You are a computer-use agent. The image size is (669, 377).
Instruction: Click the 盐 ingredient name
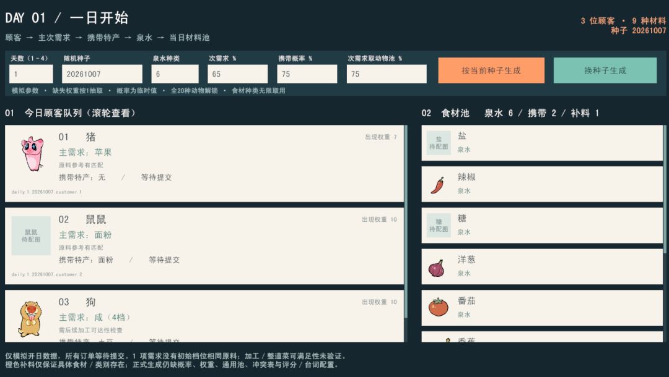click(x=462, y=136)
